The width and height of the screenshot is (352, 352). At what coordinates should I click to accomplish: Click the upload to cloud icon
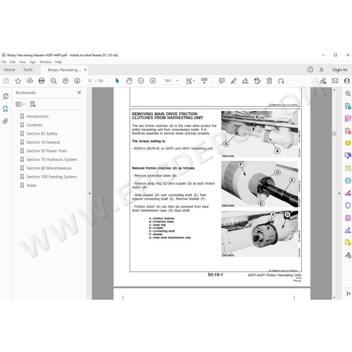[30, 81]
